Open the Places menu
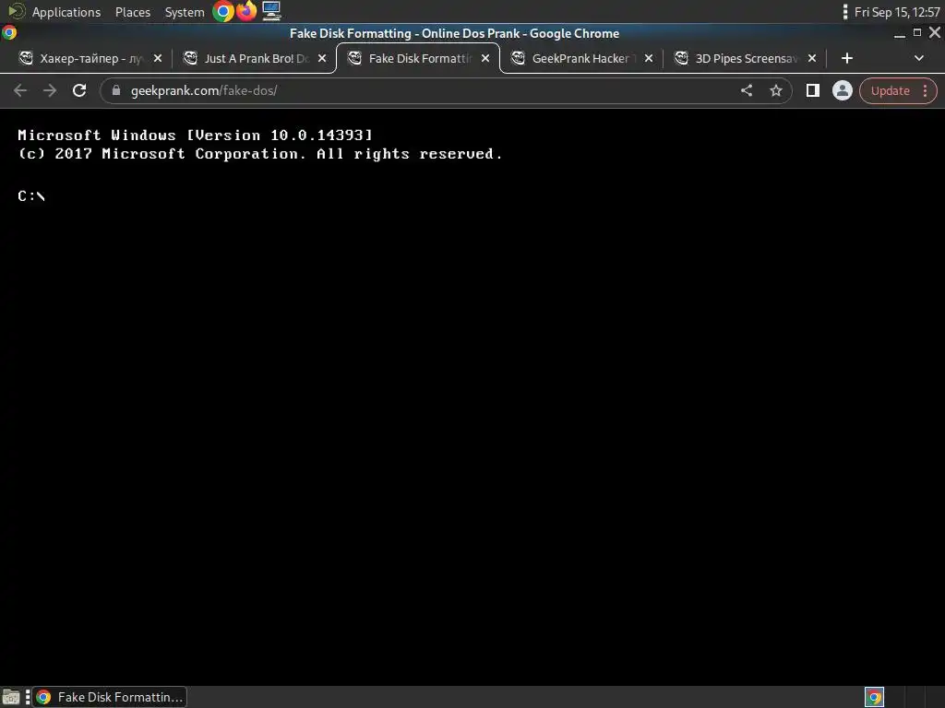The height and width of the screenshot is (708, 945). click(133, 12)
